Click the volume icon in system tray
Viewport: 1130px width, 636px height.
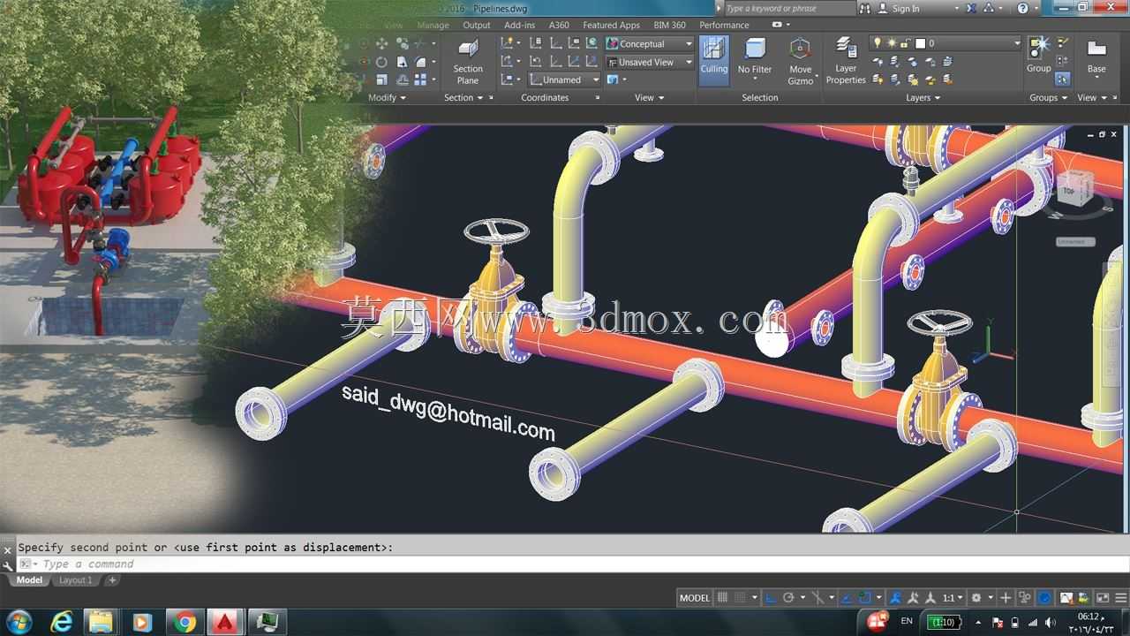pyautogui.click(x=1050, y=623)
